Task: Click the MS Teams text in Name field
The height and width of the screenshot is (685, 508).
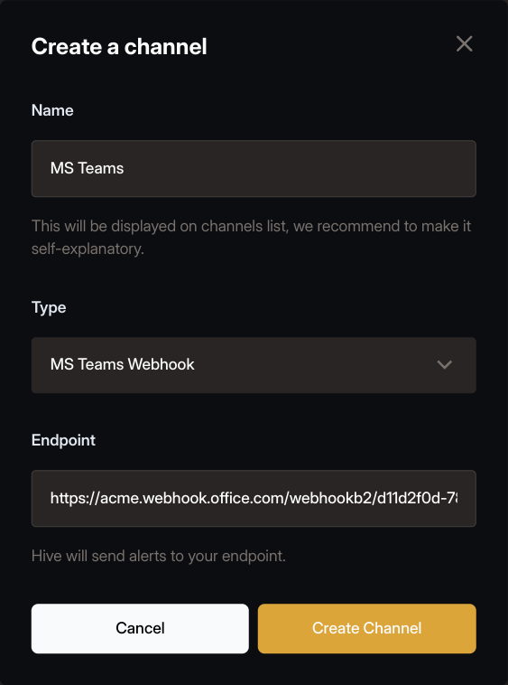Action: [x=87, y=168]
